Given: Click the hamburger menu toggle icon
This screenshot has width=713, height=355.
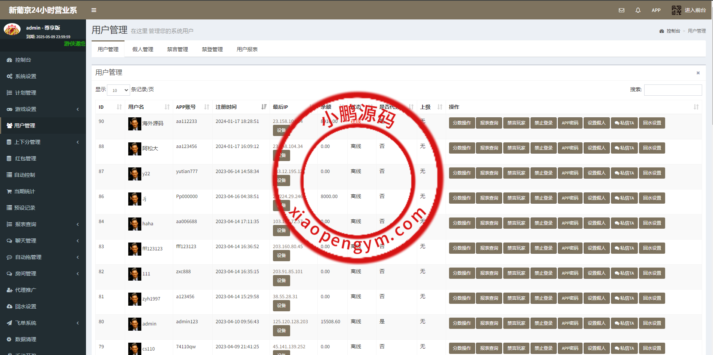Looking at the screenshot, I should 94,10.
